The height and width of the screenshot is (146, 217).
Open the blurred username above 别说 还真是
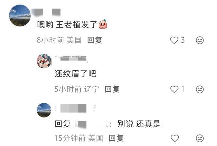[x=75, y=108]
